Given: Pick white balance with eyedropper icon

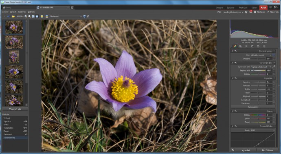Looking at the screenshot, I should tap(274, 67).
